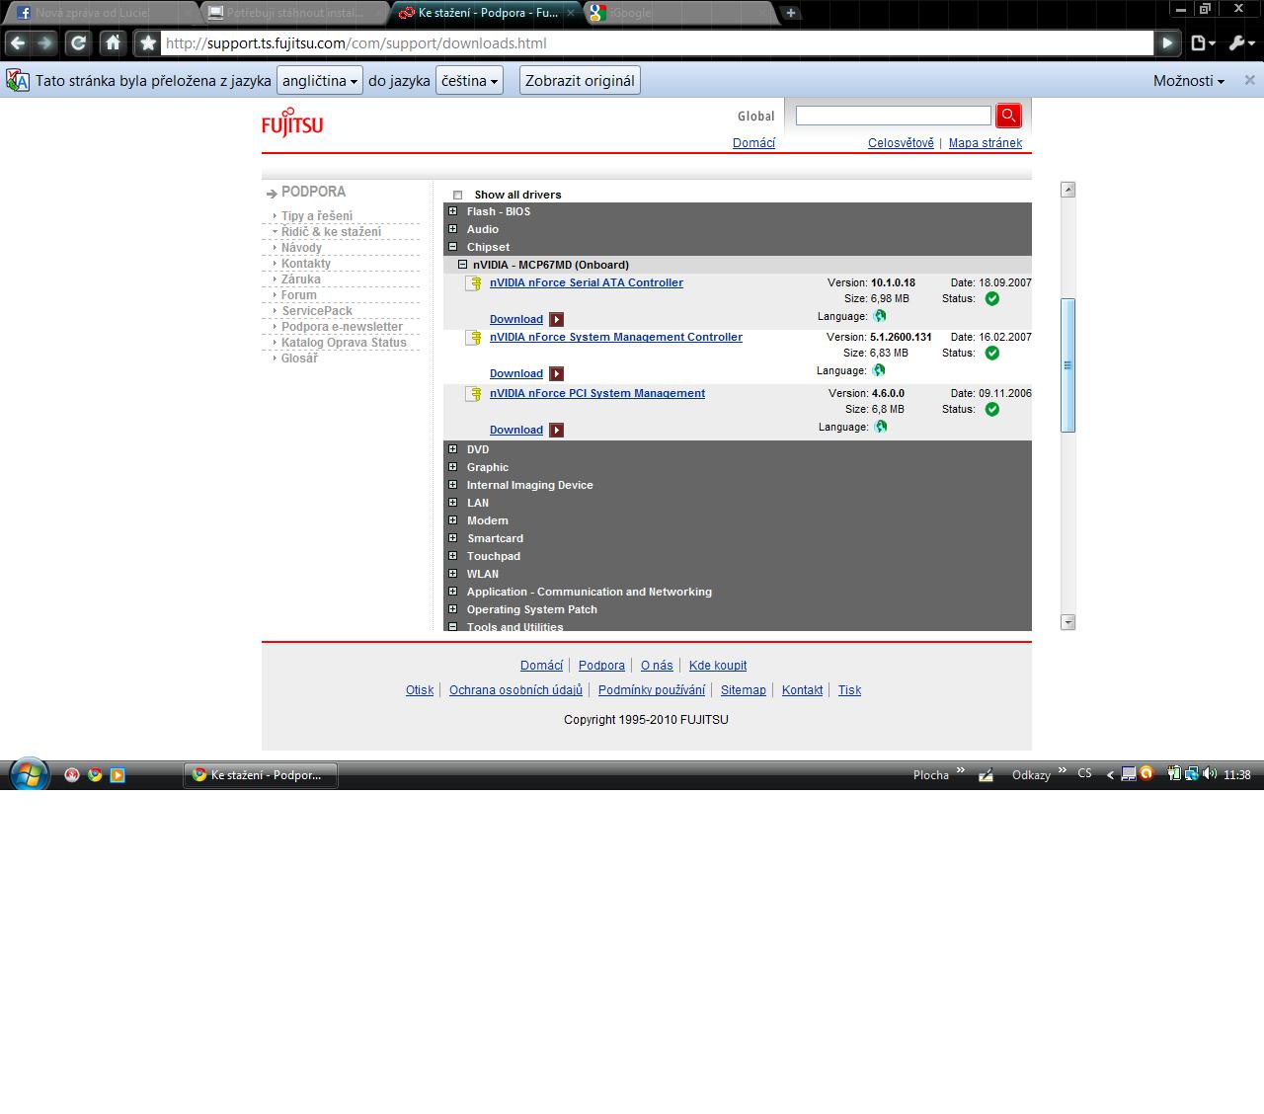Expand the Touchpad category
Screen dimensions: 1264x1114
452,556
